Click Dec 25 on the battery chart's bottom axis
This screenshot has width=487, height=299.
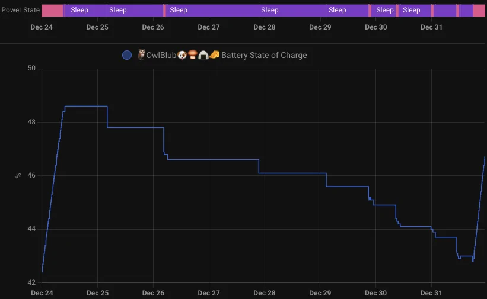[x=97, y=293]
